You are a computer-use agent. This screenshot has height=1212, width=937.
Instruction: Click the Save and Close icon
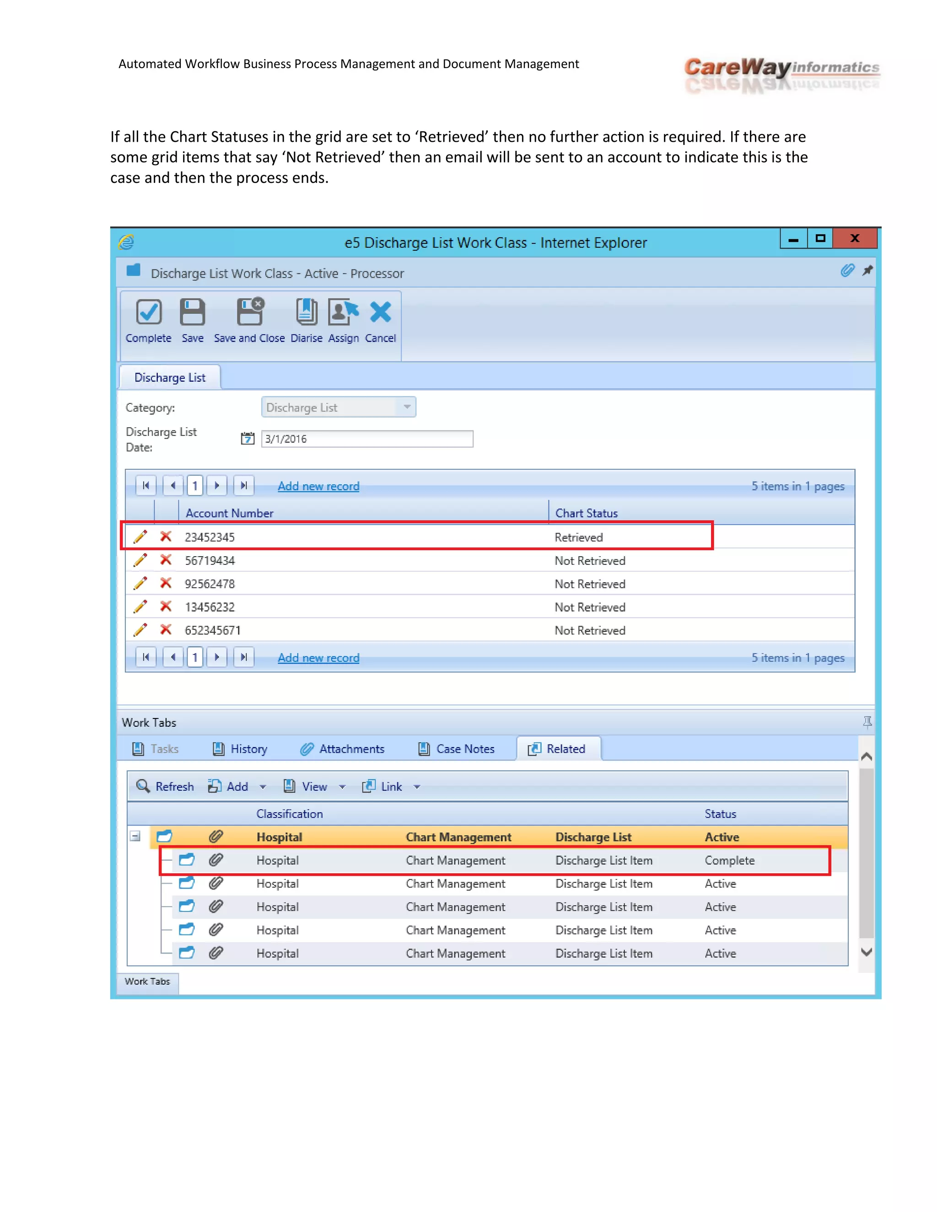pos(250,311)
